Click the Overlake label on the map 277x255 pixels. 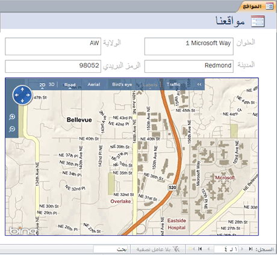[120, 201]
